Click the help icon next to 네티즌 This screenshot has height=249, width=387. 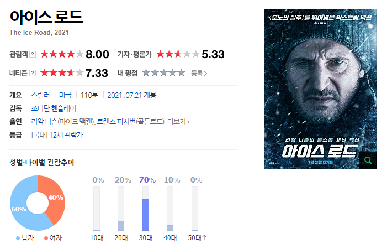point(33,73)
